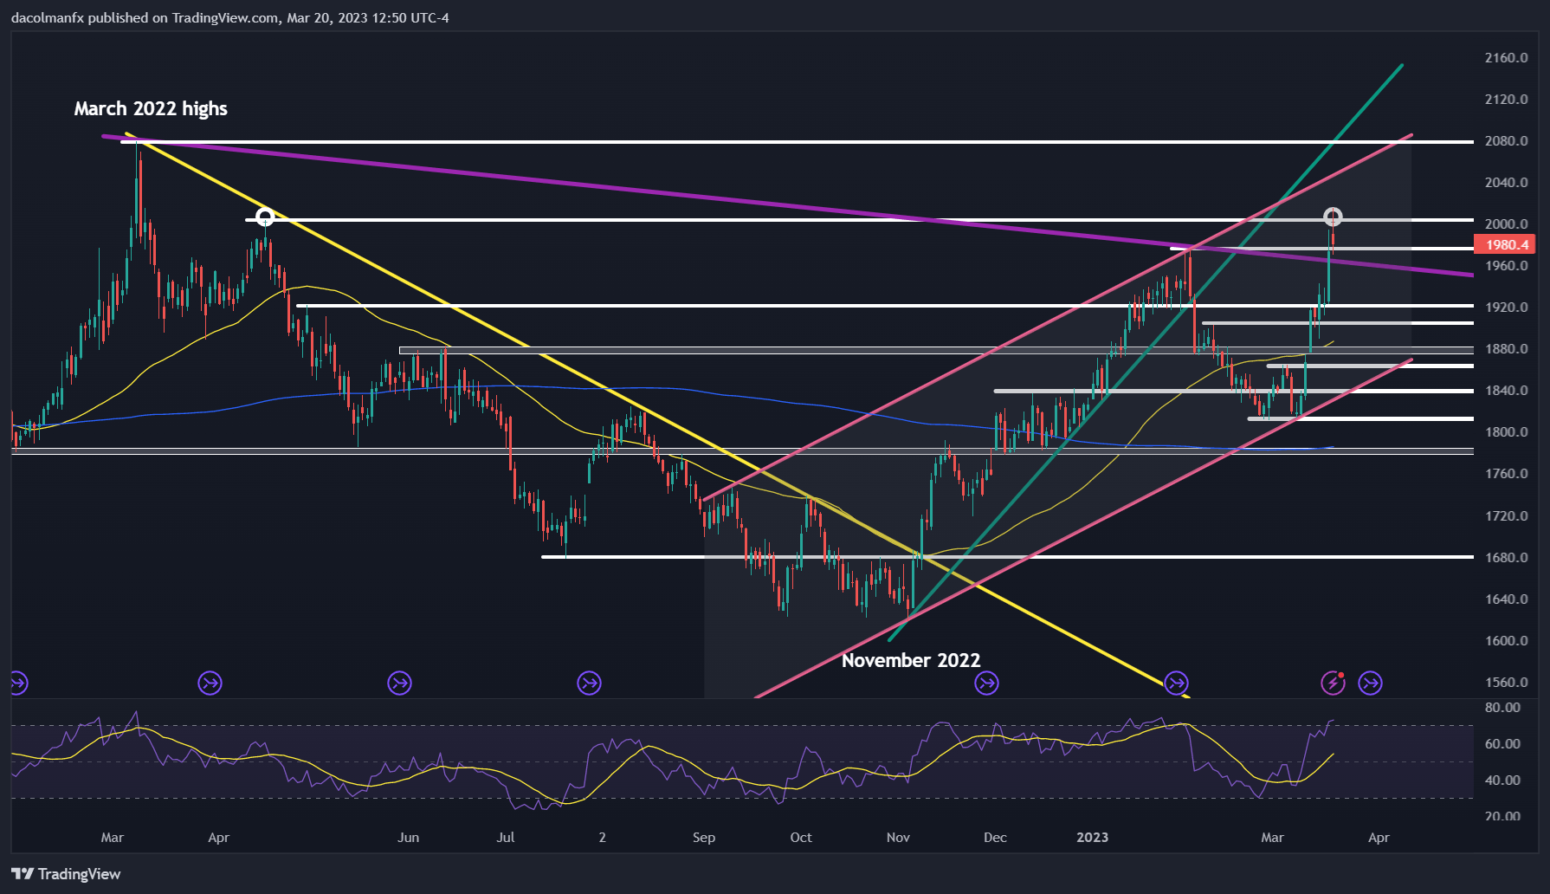Select the white circle marker at April 2022 peak
This screenshot has width=1550, height=894.
(266, 217)
